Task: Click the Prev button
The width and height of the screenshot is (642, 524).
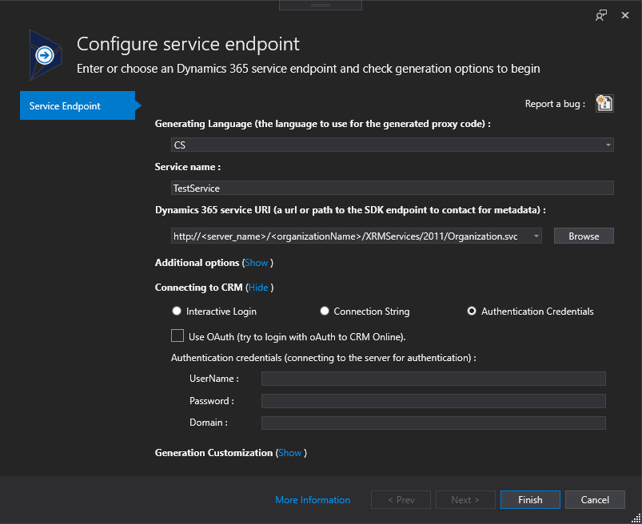Action: pos(401,500)
